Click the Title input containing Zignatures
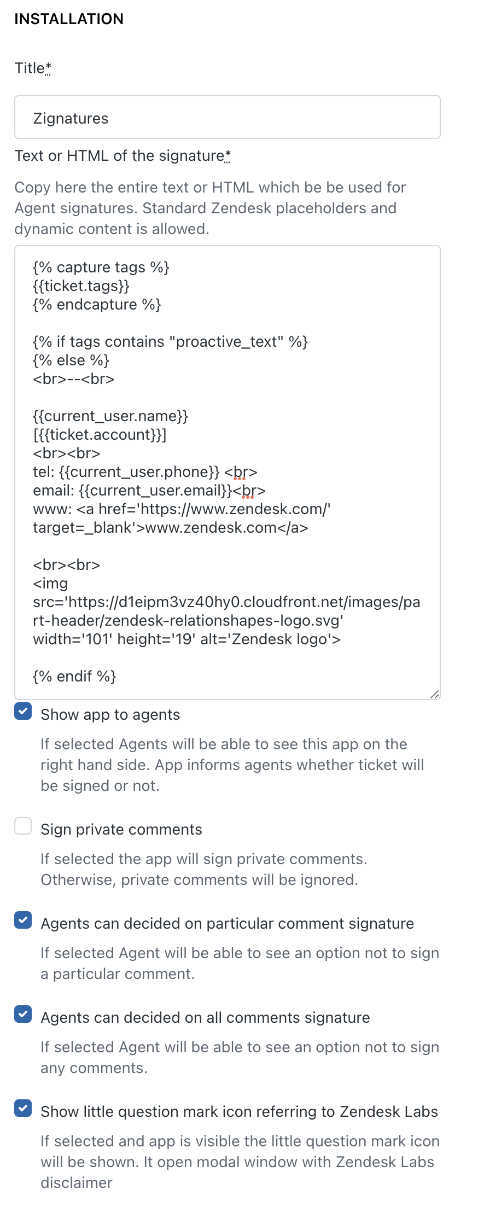The width and height of the screenshot is (478, 1212). pyautogui.click(x=227, y=118)
